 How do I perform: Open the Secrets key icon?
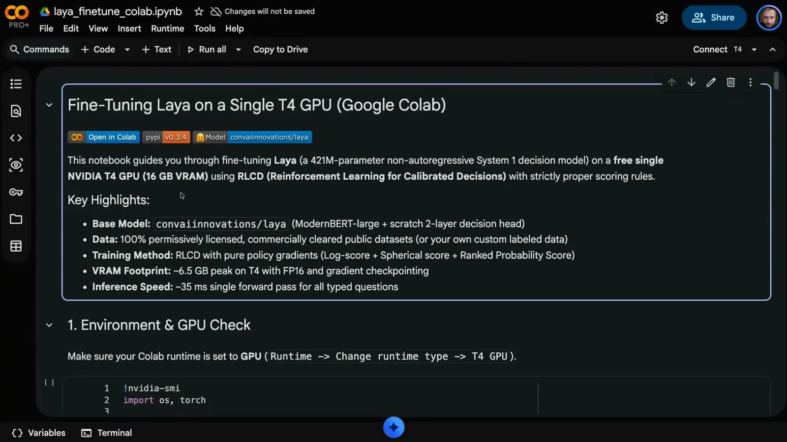click(x=16, y=192)
